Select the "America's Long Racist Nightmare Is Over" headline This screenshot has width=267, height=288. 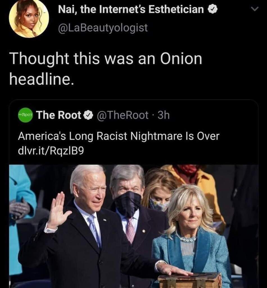tap(118, 136)
